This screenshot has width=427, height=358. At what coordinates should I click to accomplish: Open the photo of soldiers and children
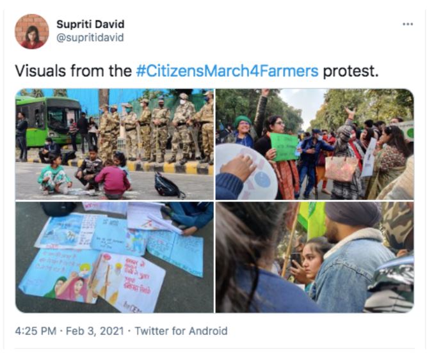115,144
